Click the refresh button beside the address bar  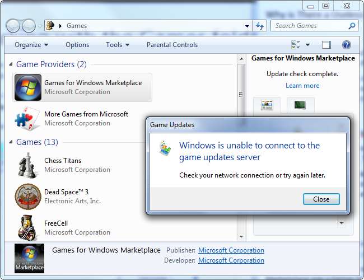click(259, 26)
